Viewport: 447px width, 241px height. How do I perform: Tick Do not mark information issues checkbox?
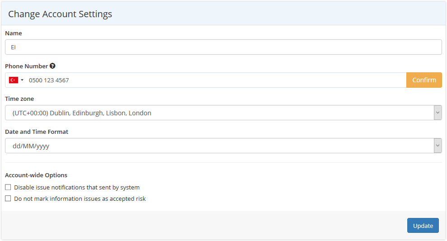[x=8, y=198]
